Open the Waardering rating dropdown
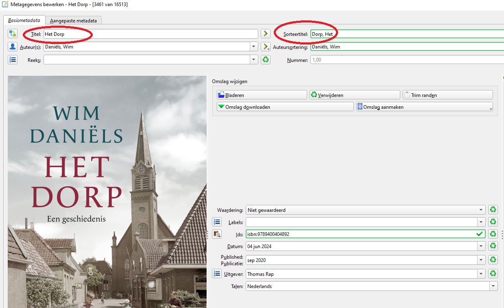 [481, 210]
